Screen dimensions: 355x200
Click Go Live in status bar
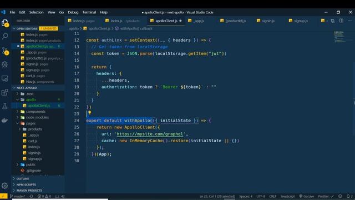click(307, 196)
